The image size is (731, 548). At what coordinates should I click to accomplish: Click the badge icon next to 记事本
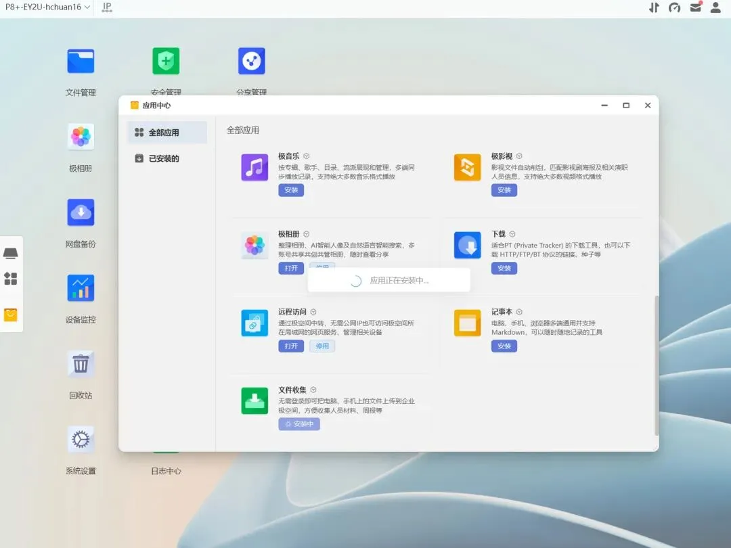519,312
